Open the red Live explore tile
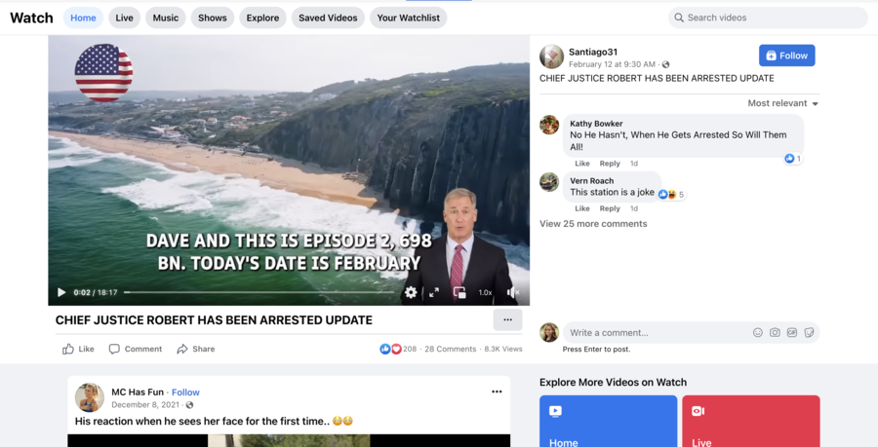Image resolution: width=878 pixels, height=447 pixels. (x=751, y=422)
